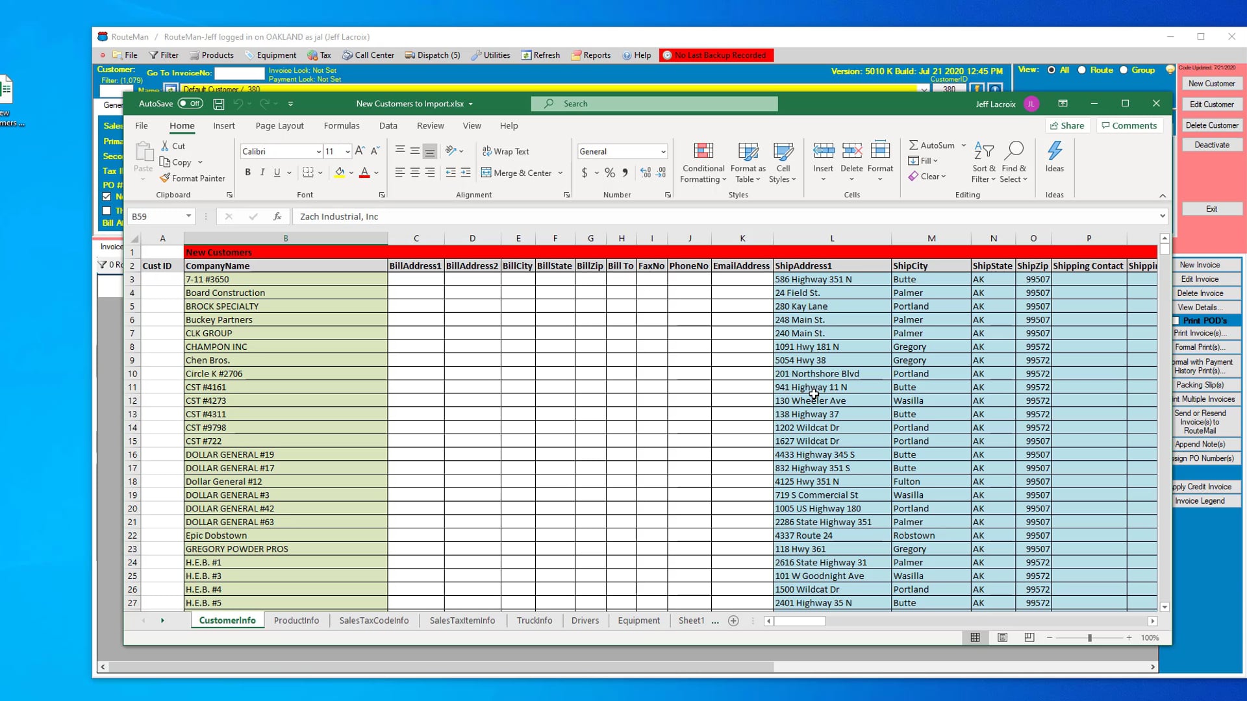Open Sort & Filter tool

click(984, 162)
